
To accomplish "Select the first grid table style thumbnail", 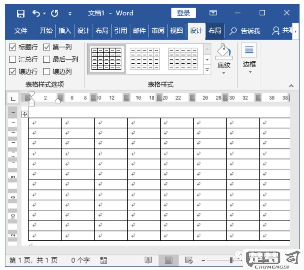I will (x=107, y=59).
